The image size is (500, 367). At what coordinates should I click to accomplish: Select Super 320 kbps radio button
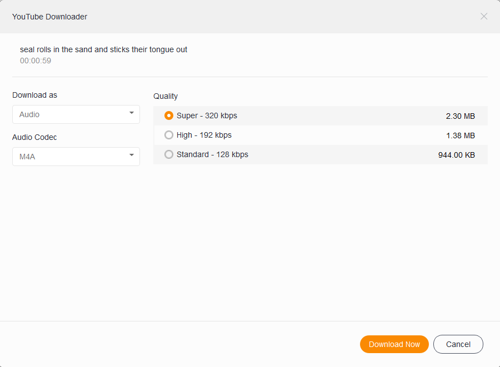point(169,115)
